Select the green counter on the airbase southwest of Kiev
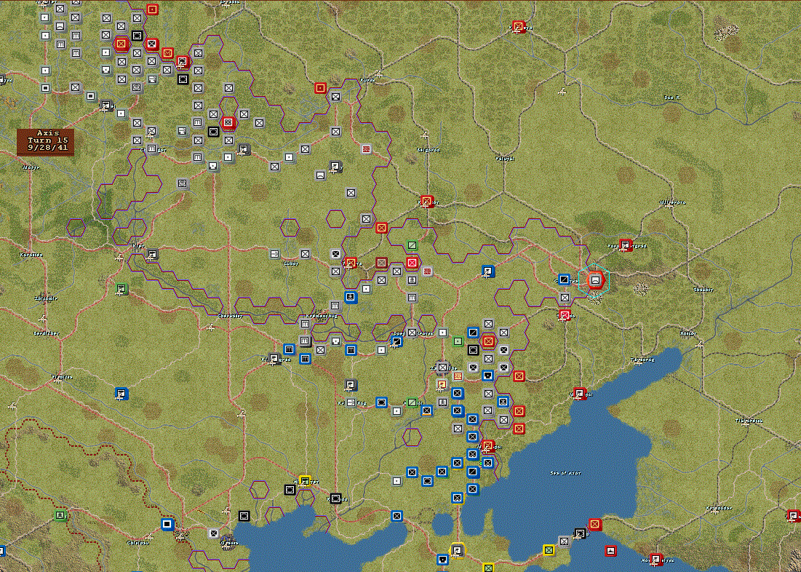The width and height of the screenshot is (801, 572). pyautogui.click(x=121, y=290)
